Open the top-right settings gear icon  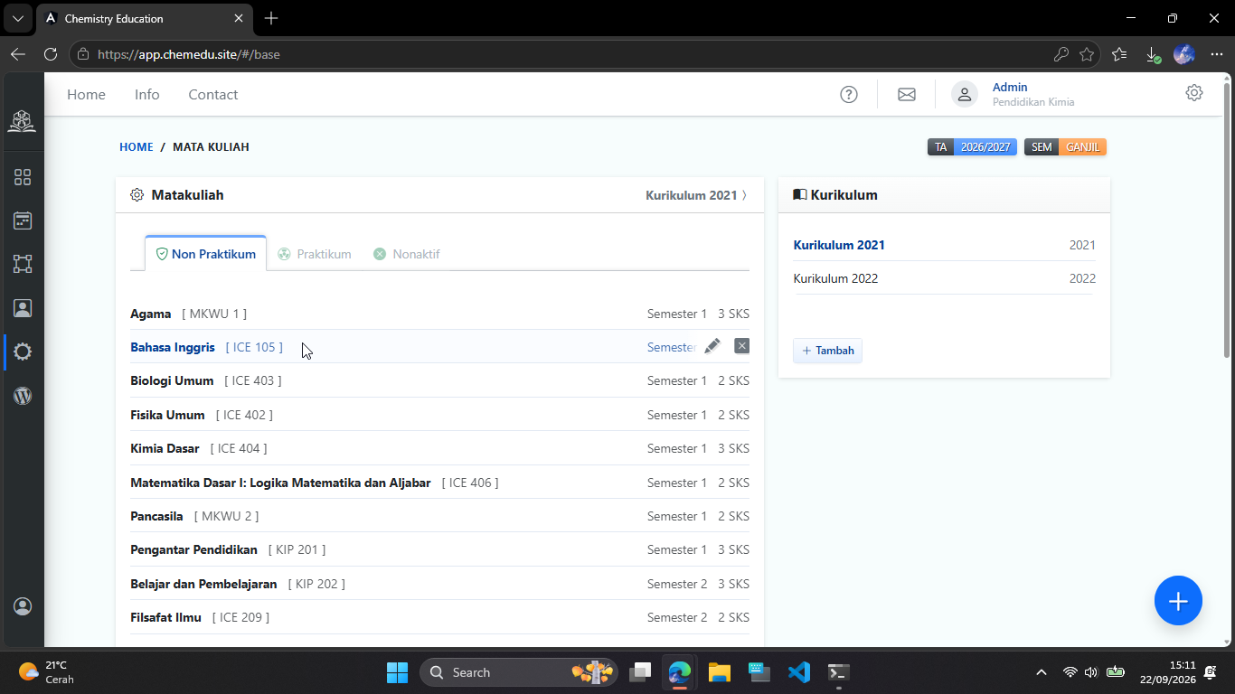[x=1194, y=92]
